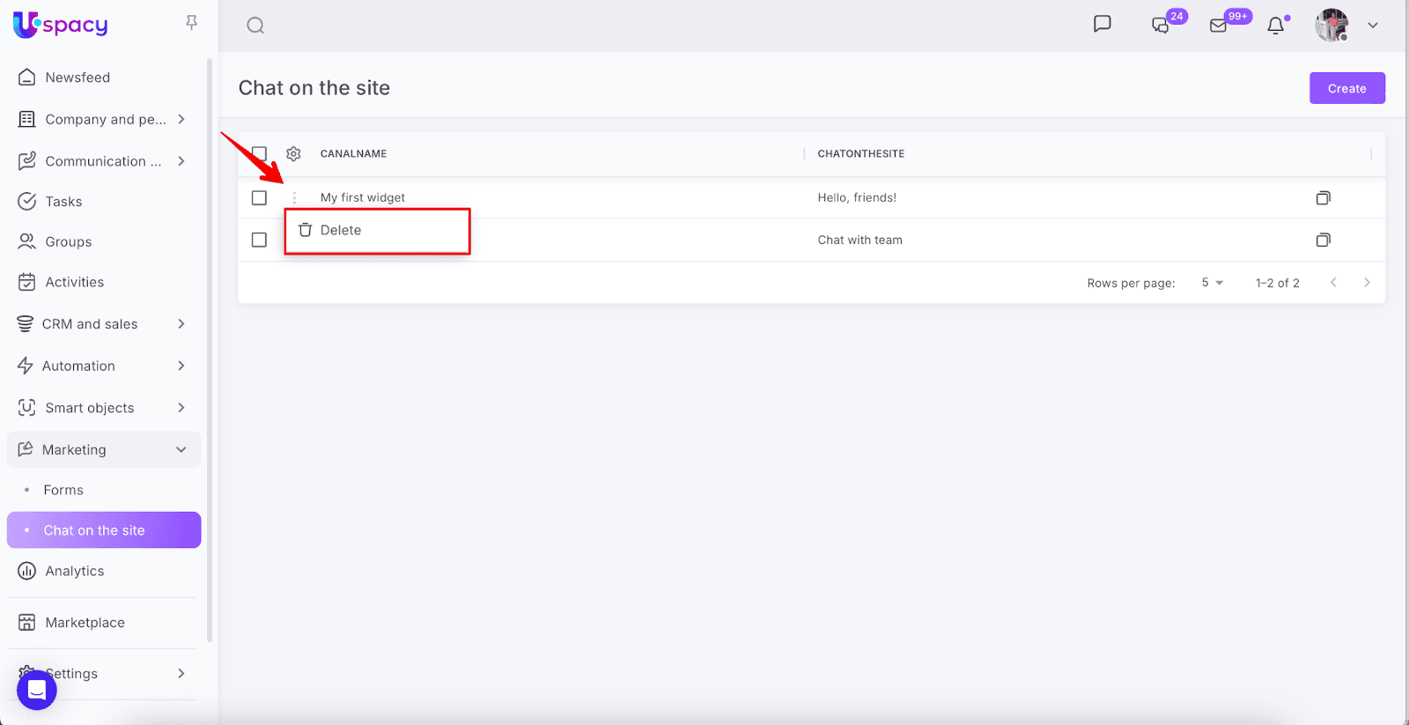Open the My first widget entry

pyautogui.click(x=363, y=198)
